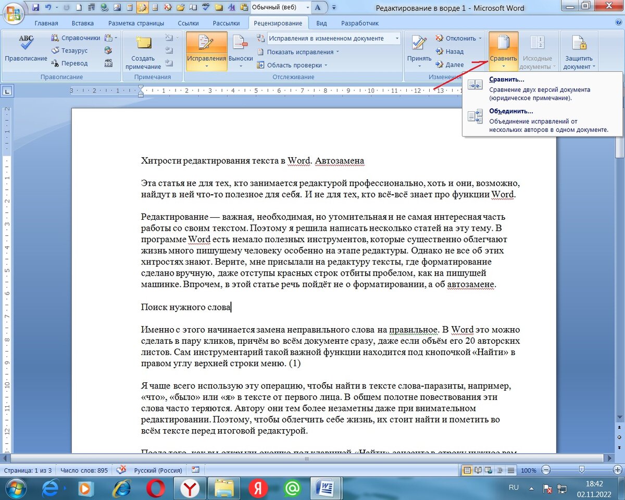Click Сравнить compare documents icon in menu
The height and width of the screenshot is (500, 625).
click(475, 85)
